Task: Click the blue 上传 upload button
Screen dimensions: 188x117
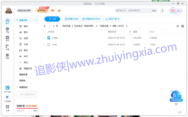Action: point(52,19)
